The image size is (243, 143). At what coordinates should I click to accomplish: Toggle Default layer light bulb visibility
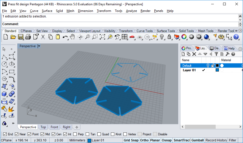pyautogui.click(x=208, y=66)
